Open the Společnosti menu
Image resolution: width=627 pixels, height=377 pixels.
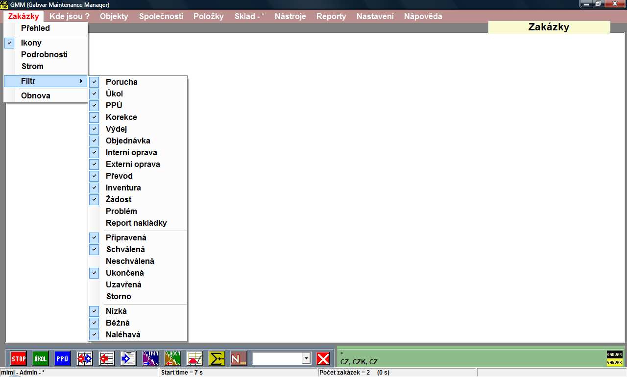(x=161, y=16)
